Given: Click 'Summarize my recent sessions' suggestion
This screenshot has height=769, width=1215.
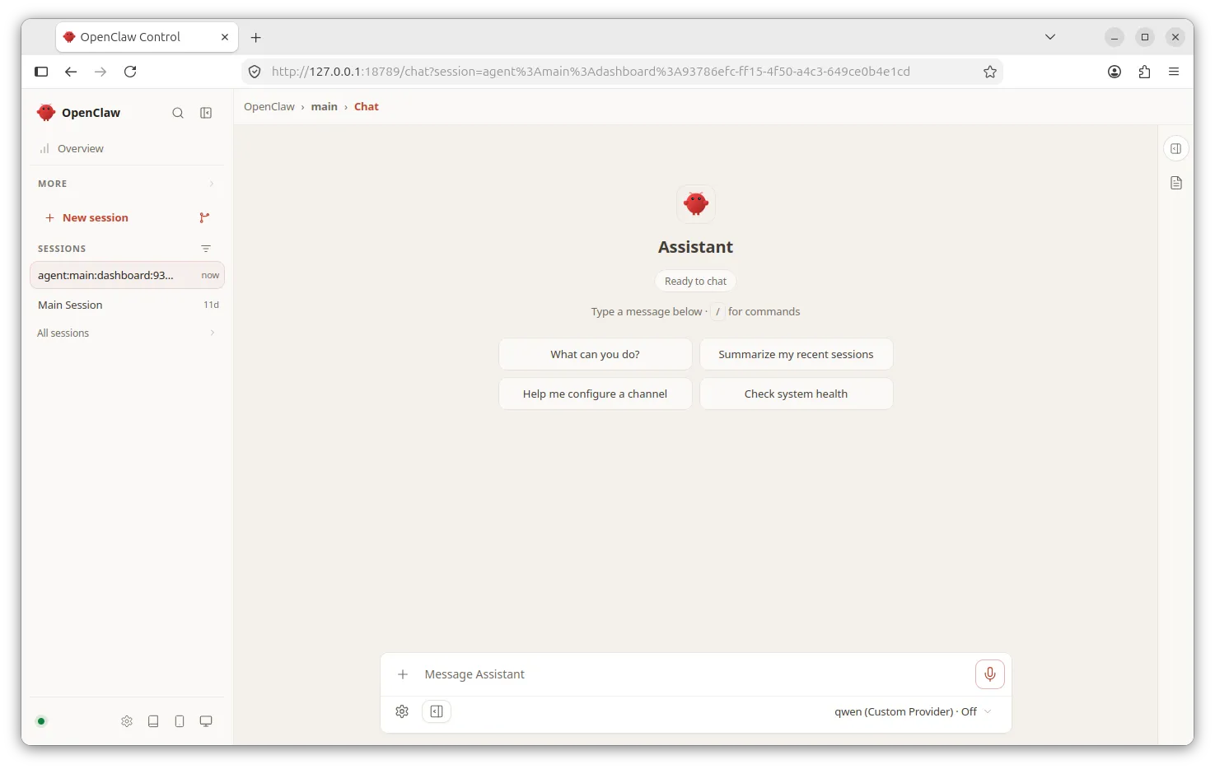Looking at the screenshot, I should point(797,355).
